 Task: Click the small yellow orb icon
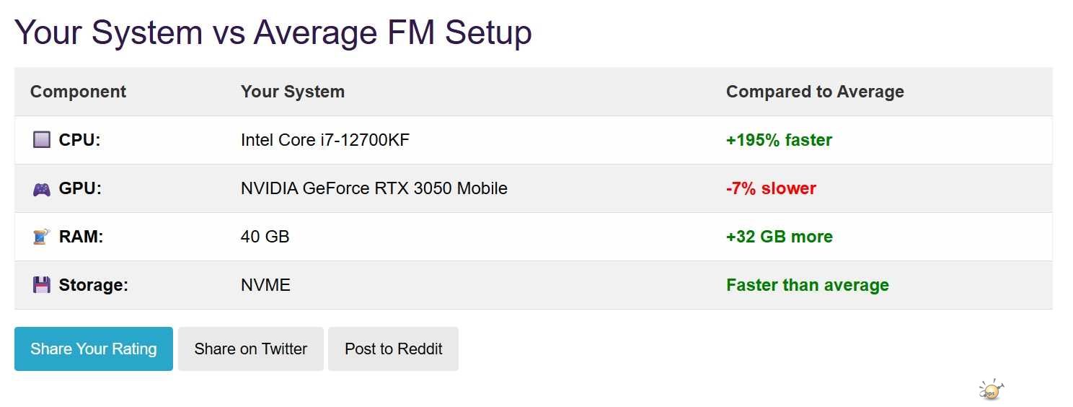pyautogui.click(x=992, y=390)
